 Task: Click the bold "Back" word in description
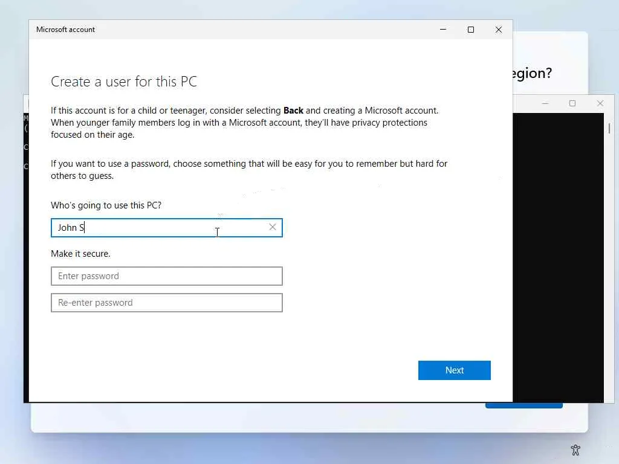pyautogui.click(x=293, y=111)
